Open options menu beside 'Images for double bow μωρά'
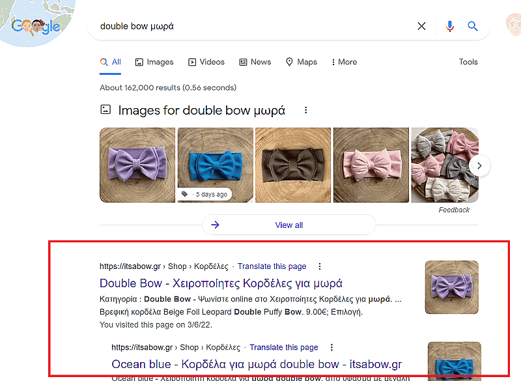 pyautogui.click(x=305, y=110)
